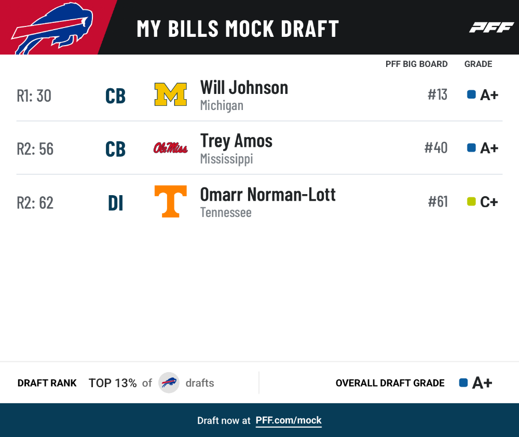
Task: Click the PFF logo in top right
Action: [x=491, y=28]
